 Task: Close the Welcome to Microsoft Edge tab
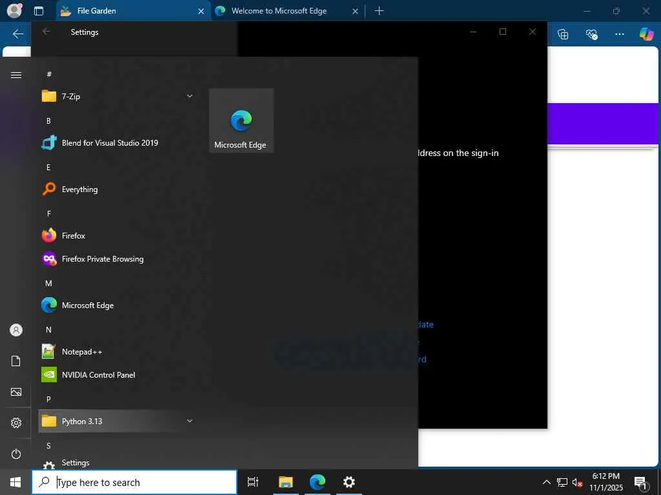356,12
